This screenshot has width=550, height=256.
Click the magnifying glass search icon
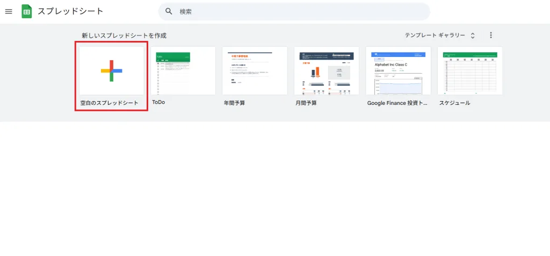(169, 11)
